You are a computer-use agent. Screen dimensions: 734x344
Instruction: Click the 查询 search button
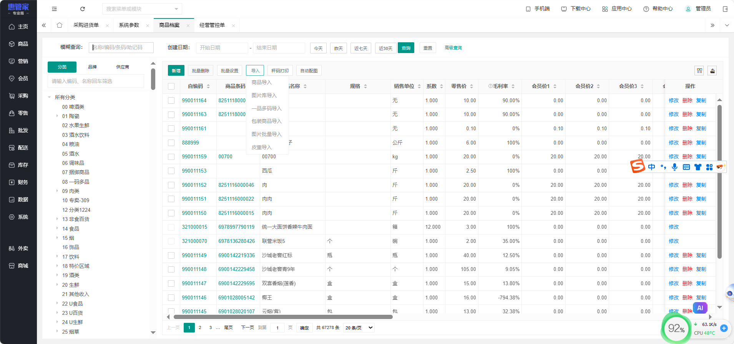(x=406, y=48)
